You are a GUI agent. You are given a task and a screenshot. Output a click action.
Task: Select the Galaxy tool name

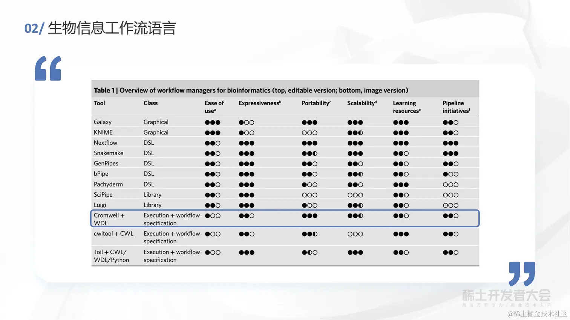pos(103,122)
